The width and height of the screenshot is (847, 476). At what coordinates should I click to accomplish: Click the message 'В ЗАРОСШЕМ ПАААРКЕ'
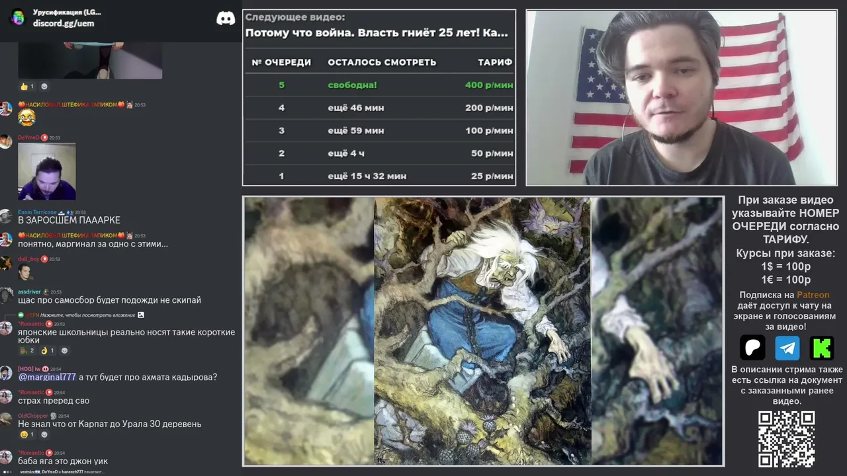[69, 220]
